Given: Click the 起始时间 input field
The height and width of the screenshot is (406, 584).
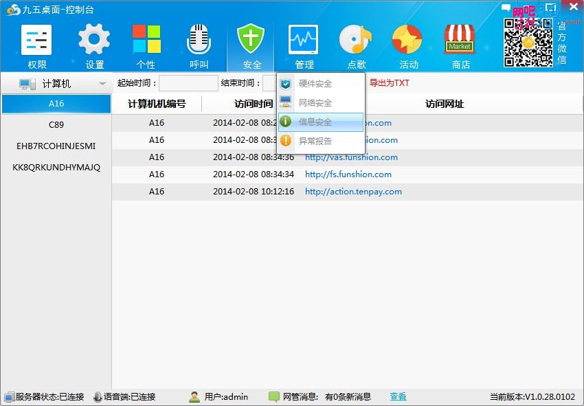Looking at the screenshot, I should point(188,84).
